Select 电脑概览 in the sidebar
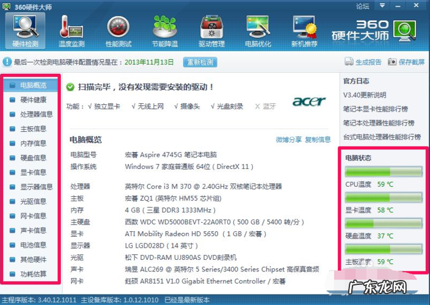Viewport: 430px width, 305px height. (31, 85)
